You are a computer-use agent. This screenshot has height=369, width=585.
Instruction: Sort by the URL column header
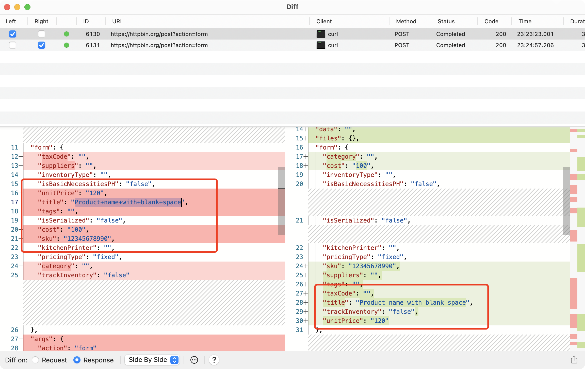pos(118,21)
